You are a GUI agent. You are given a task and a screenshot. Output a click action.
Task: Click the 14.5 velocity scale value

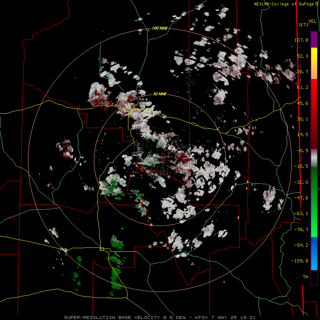303,135
